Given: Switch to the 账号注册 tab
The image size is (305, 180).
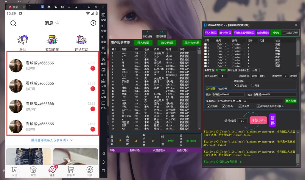Looking at the screenshot, I should [x=232, y=70].
